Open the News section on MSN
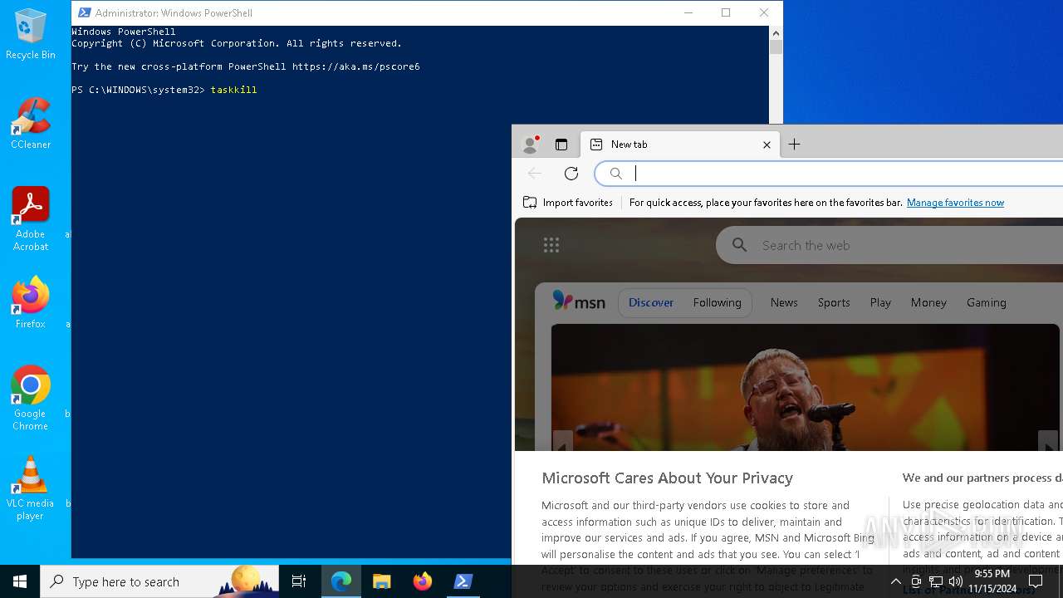Viewport: 1063px width, 598px height. point(784,302)
